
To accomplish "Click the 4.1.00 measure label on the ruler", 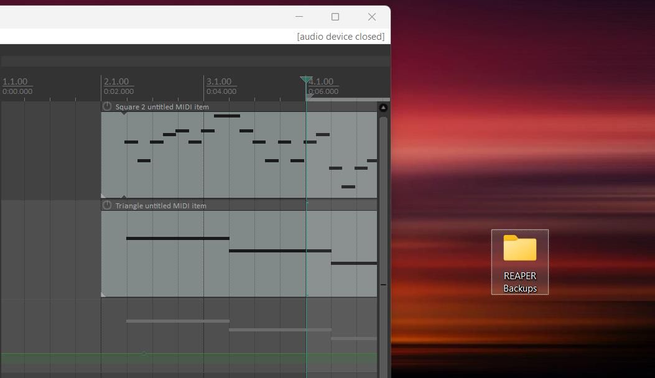I will (322, 81).
